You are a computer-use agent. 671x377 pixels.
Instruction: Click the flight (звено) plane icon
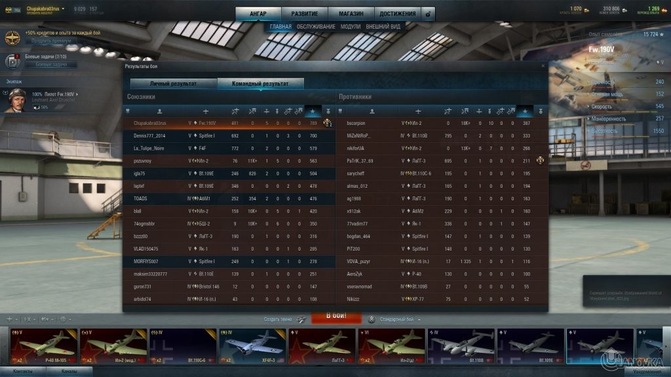(x=301, y=319)
